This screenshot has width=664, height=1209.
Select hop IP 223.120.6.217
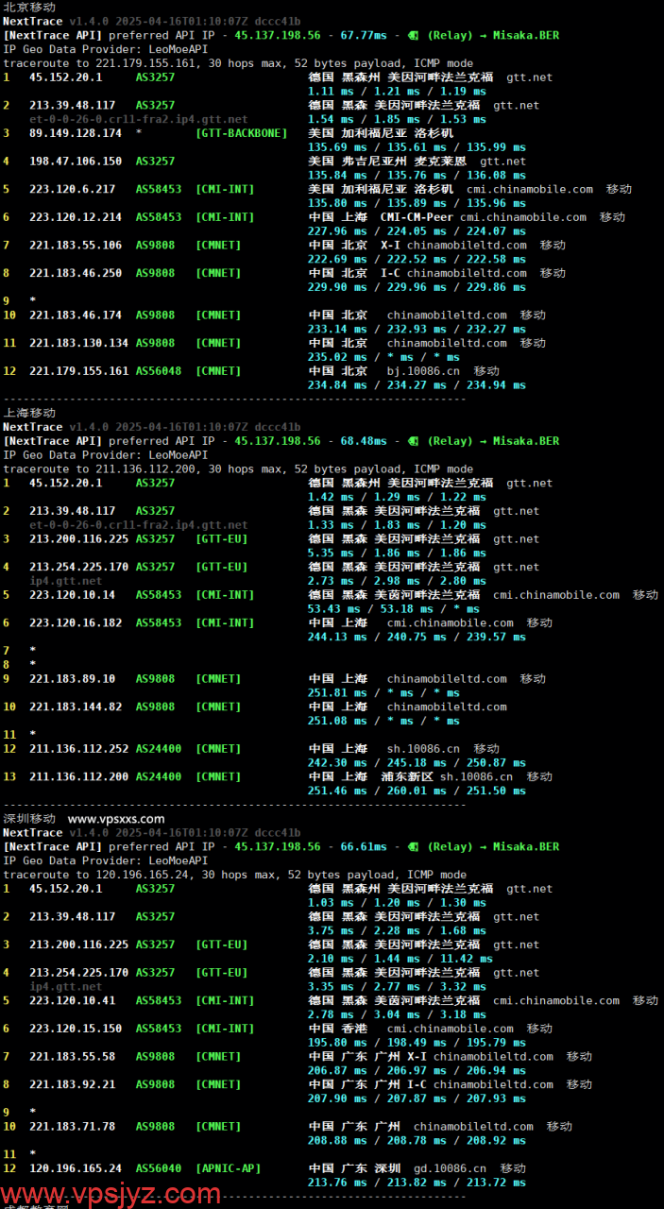(x=72, y=189)
